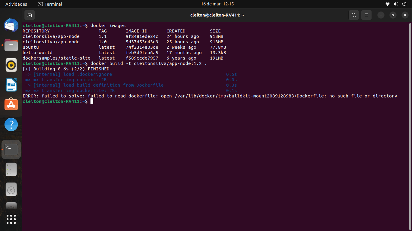Viewport: 412px width, 231px height.
Task: Click the 9f8481ede24c image ID
Action: point(142,36)
